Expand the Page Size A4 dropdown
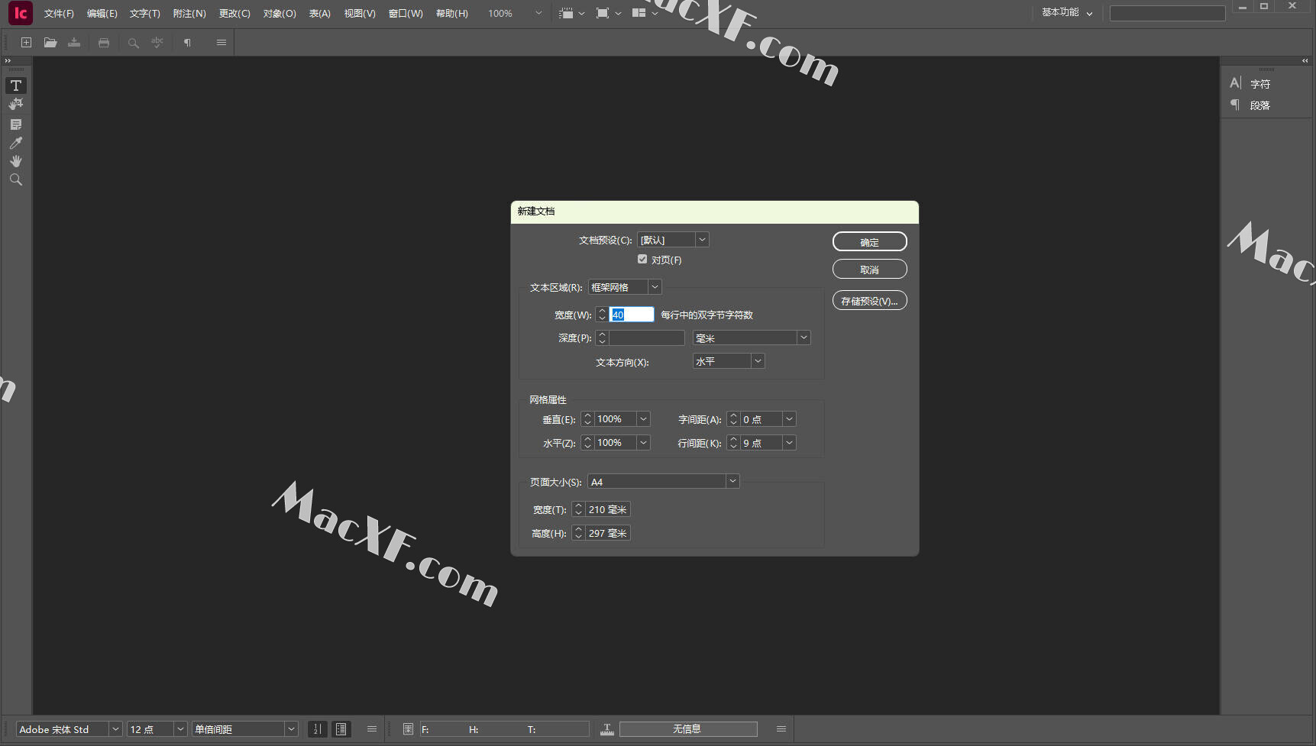The image size is (1316, 746). point(732,482)
